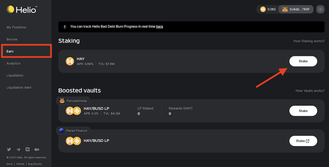Open the Borrow page
This screenshot has width=329, height=167.
click(12, 39)
